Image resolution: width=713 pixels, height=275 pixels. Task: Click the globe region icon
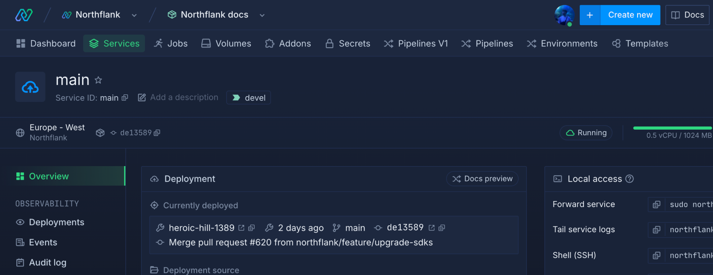20,133
